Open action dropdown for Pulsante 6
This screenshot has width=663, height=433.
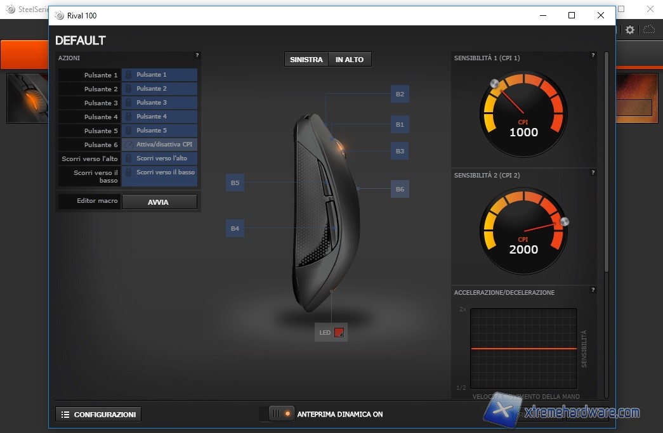(x=159, y=145)
